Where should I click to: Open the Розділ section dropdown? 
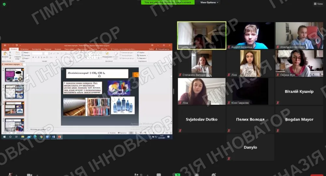pyautogui.click(x=26, y=58)
